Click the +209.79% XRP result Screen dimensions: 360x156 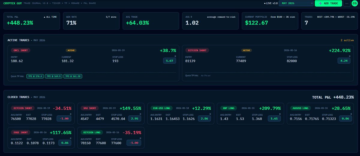point(270,108)
